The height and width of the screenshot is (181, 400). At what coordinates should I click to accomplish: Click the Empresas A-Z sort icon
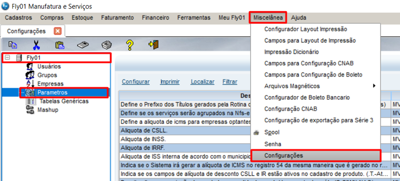[x=30, y=84]
